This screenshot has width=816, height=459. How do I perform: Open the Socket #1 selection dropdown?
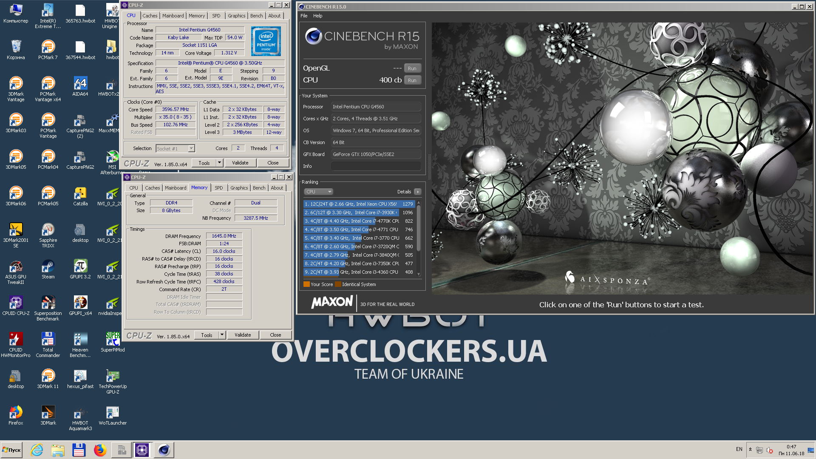click(x=175, y=148)
